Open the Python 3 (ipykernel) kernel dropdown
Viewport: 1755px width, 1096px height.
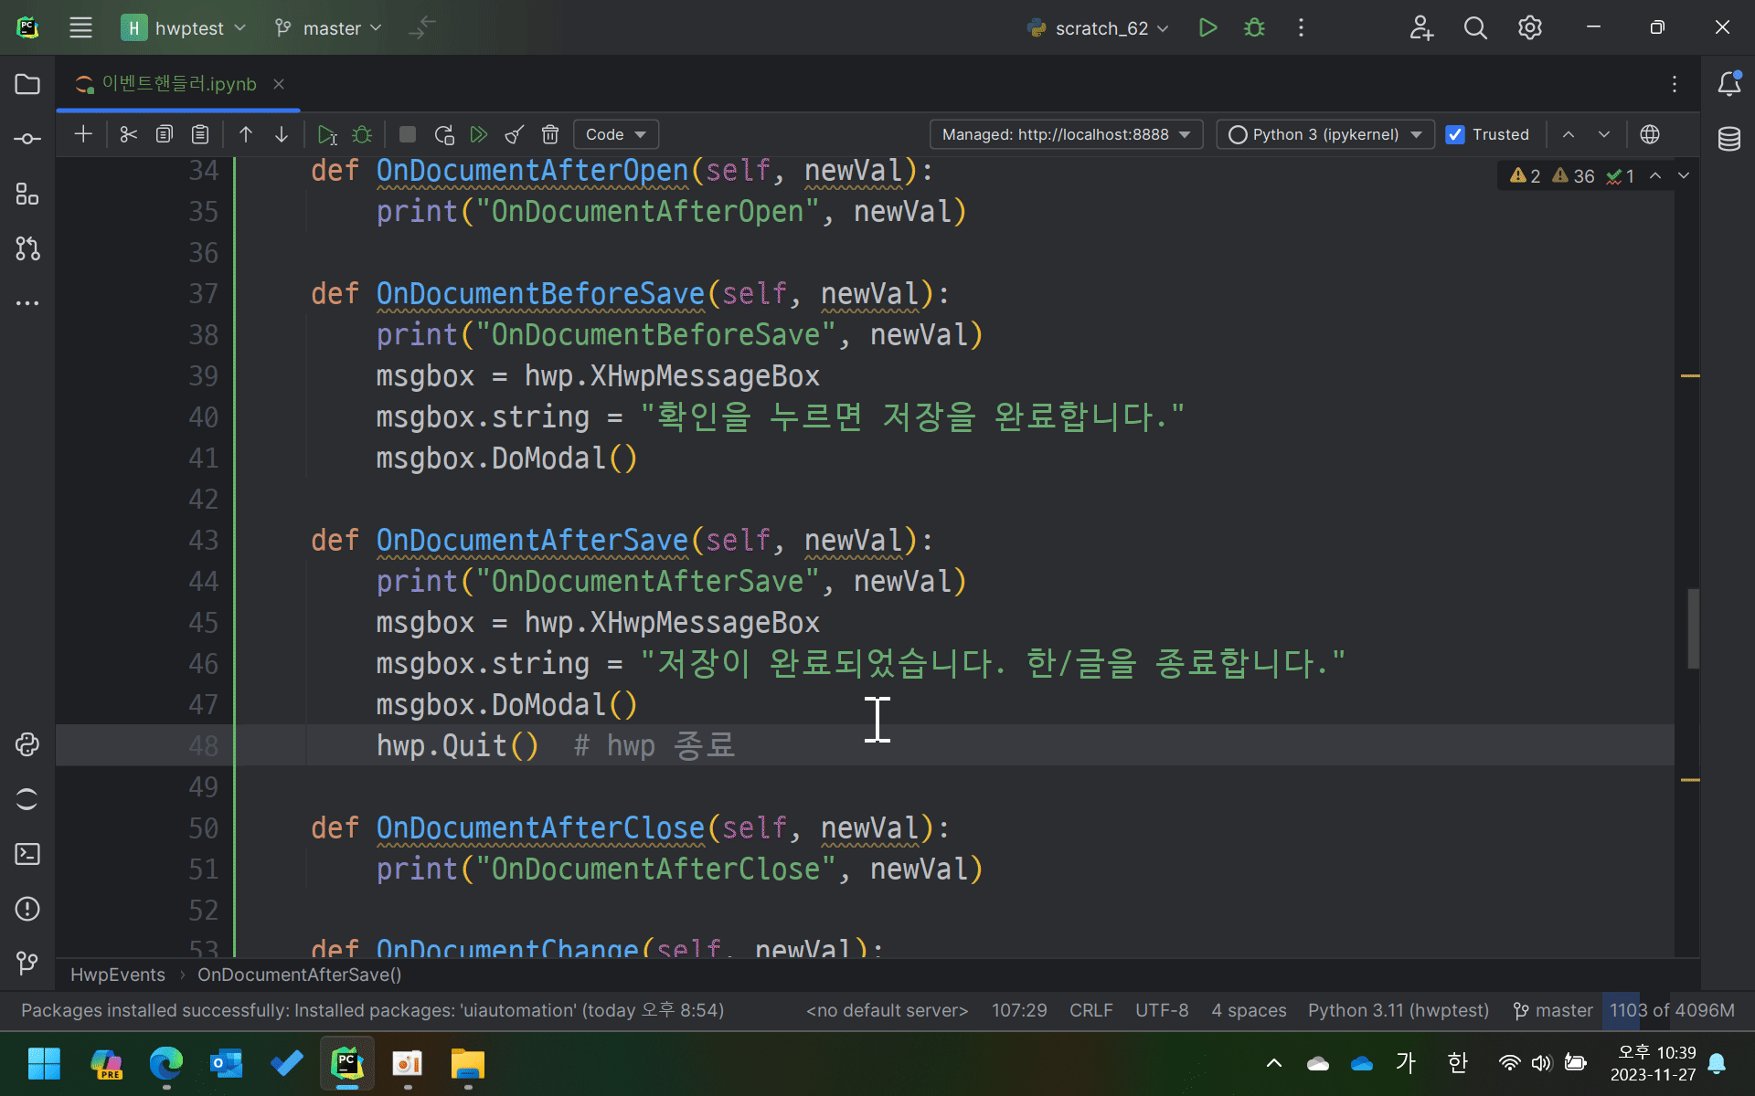(1324, 134)
